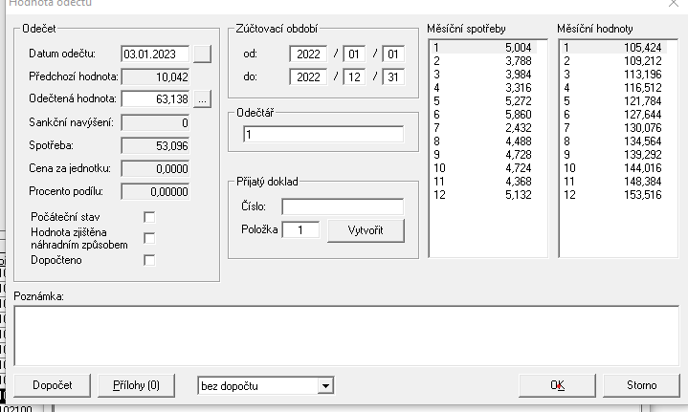Open Přílohy (0) attachments
Viewport: 688px width, 412px height.
[136, 385]
